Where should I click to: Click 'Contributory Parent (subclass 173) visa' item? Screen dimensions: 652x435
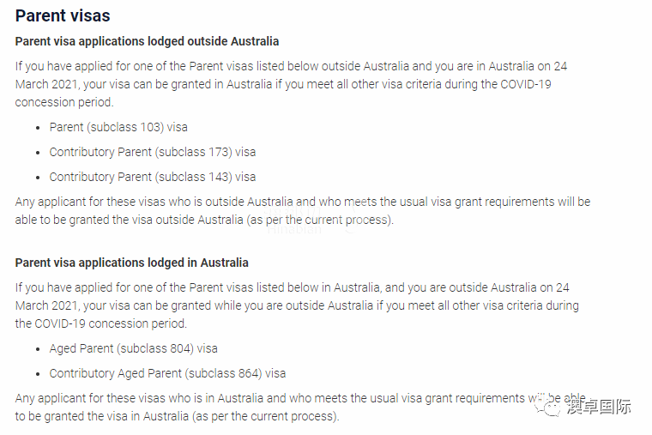pyautogui.click(x=153, y=152)
